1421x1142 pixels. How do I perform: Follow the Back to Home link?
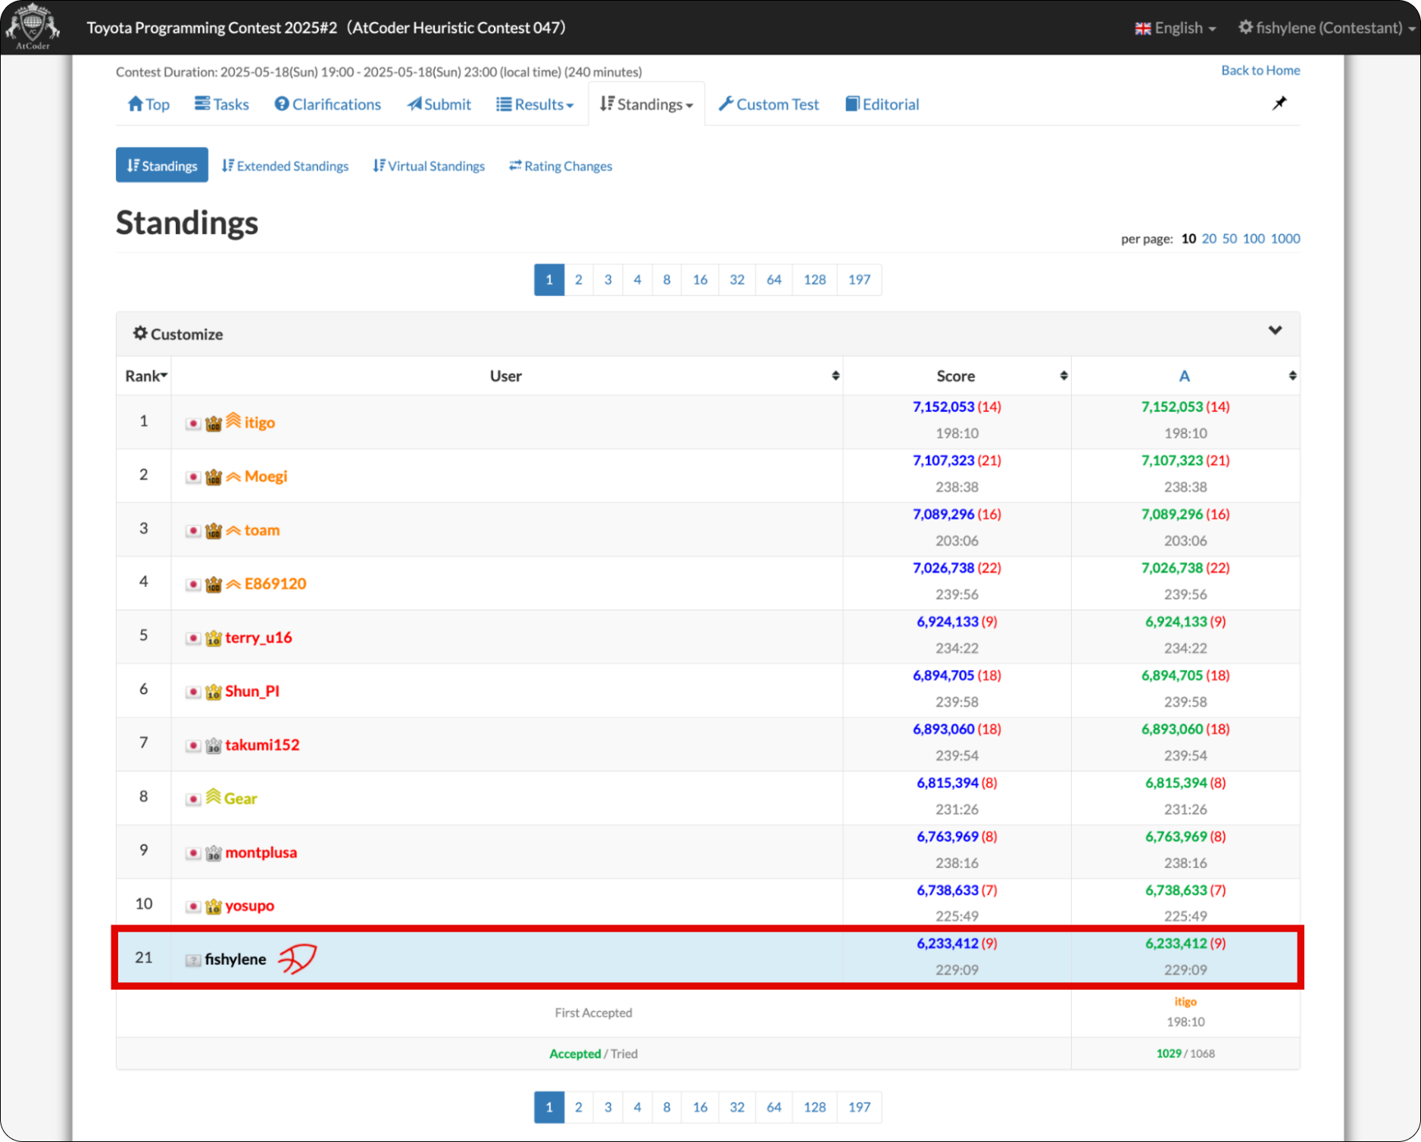click(x=1260, y=70)
